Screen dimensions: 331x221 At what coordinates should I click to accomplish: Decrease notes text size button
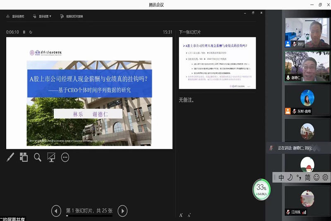coord(189,215)
